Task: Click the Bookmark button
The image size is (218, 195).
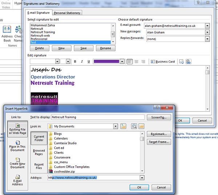Action: coord(159,134)
